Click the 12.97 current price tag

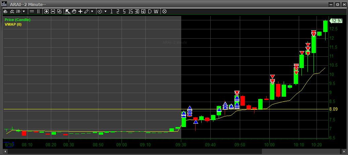point(337,21)
